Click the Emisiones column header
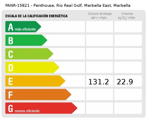Viewport: 147px width, 119px height. [x=127, y=16]
